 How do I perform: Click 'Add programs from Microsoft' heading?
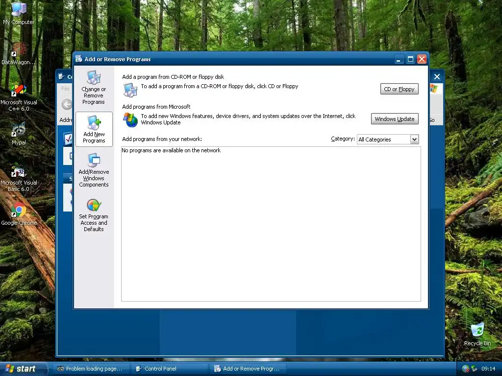point(156,107)
